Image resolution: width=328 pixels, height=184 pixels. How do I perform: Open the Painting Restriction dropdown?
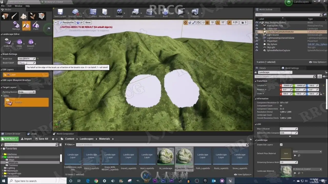(27, 92)
